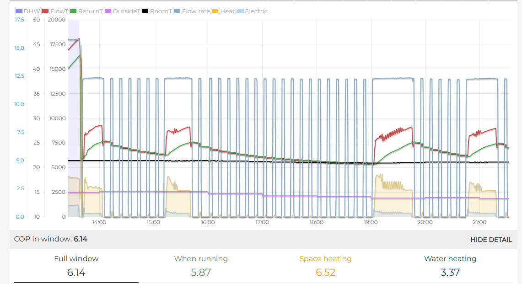
Task: Click the black RoomT legend swatch
Action: (145, 11)
